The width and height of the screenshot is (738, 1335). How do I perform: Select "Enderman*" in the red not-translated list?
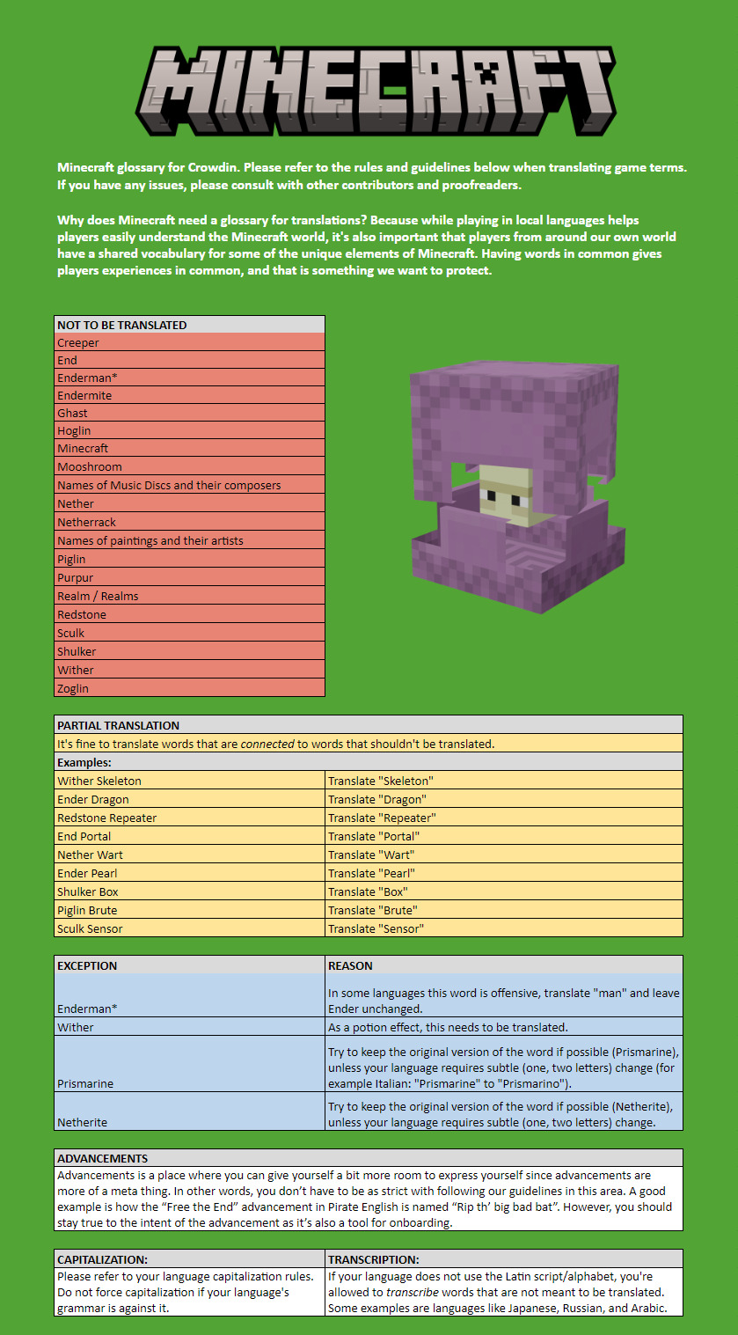[x=190, y=378]
